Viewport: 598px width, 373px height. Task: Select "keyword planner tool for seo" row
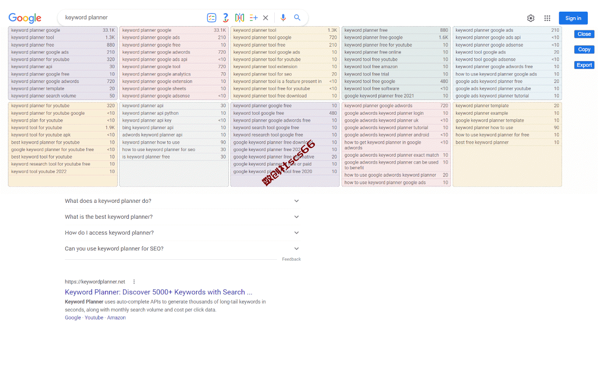(x=285, y=74)
